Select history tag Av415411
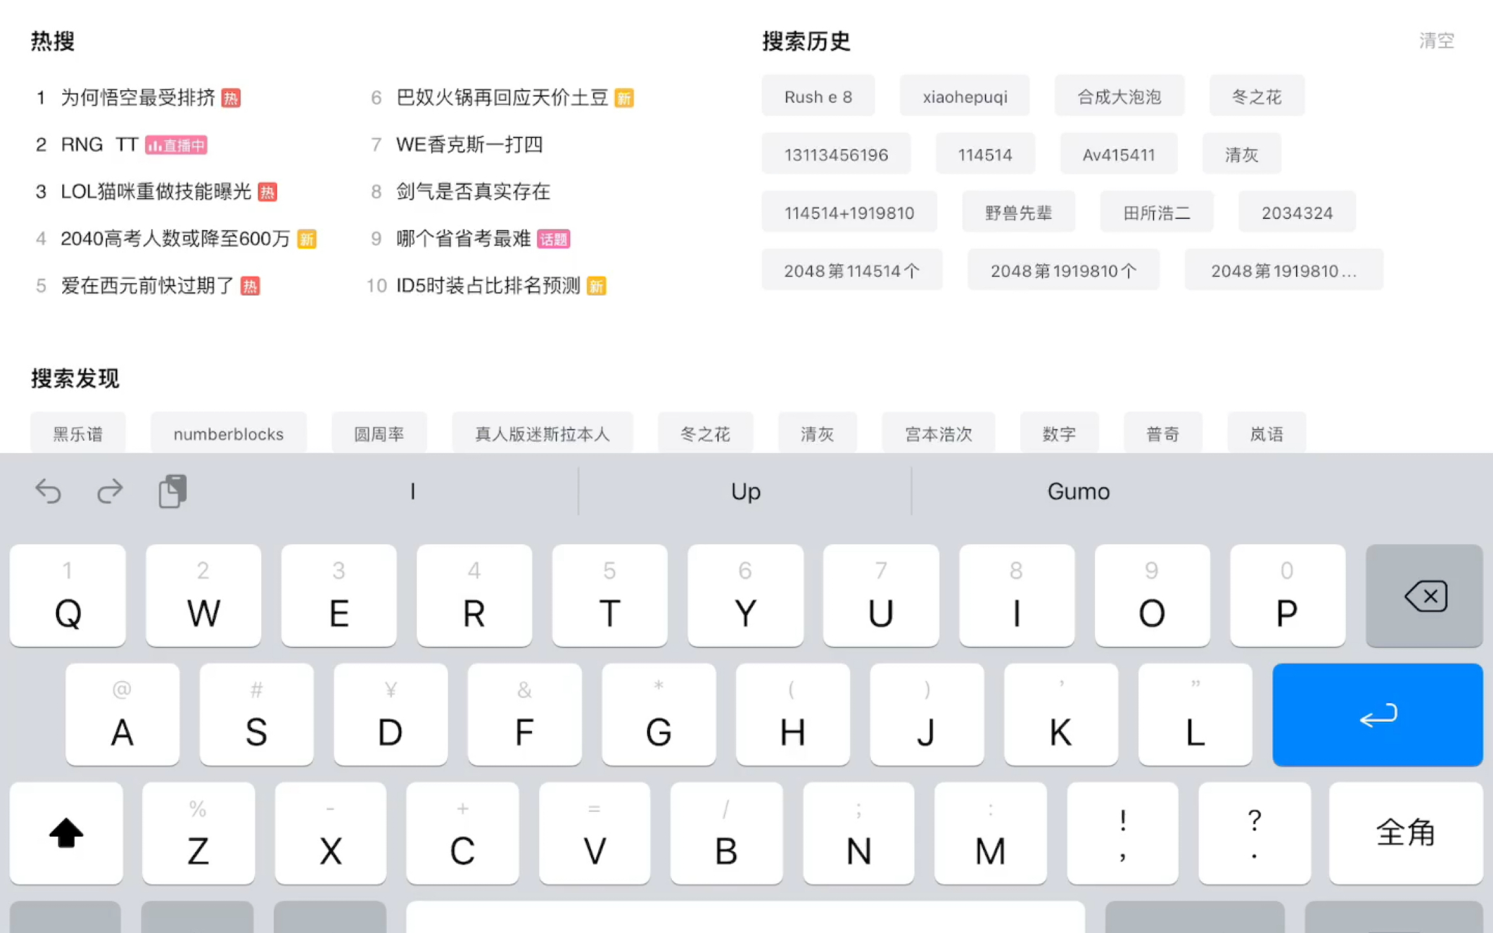Image resolution: width=1493 pixels, height=933 pixels. pos(1118,154)
